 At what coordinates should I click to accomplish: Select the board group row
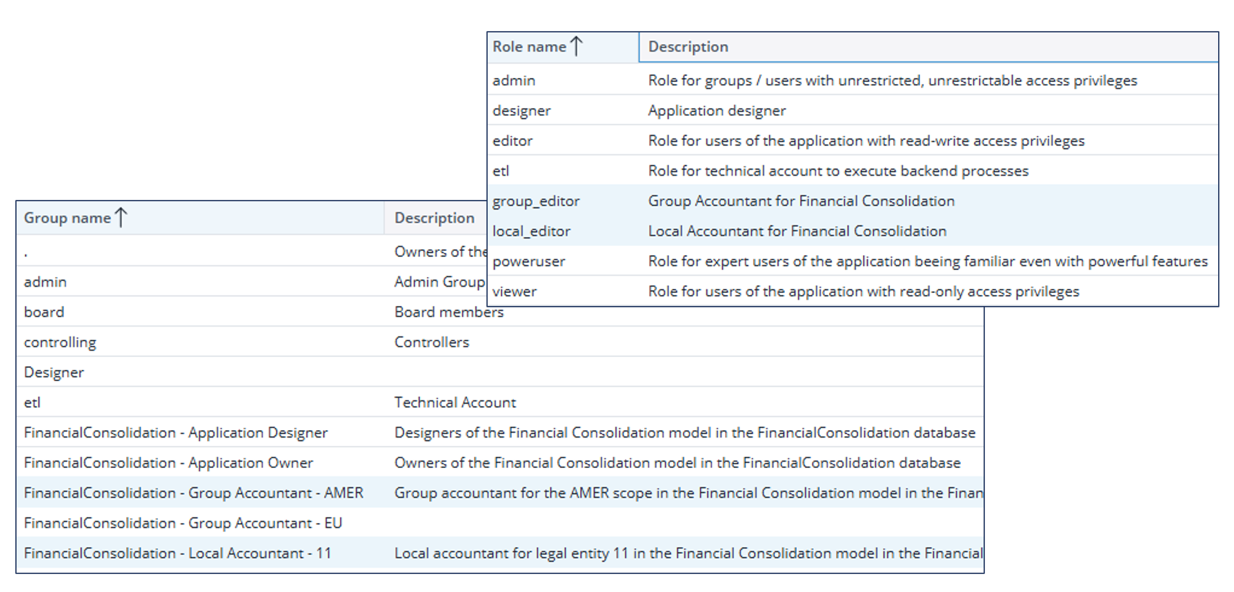coord(500,312)
